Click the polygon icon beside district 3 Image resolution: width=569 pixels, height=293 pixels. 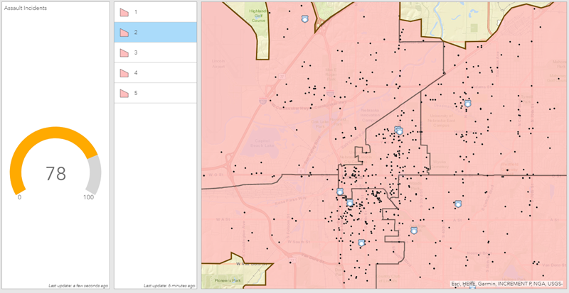pyautogui.click(x=124, y=53)
